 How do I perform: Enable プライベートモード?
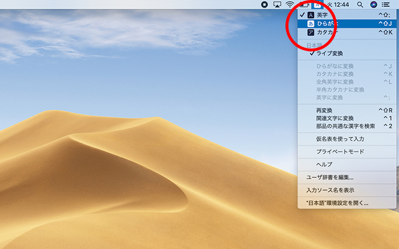[340, 151]
